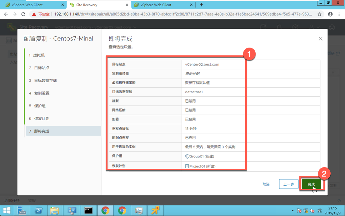Click the 目标站点 row label
345x216 pixels.
tap(119, 64)
